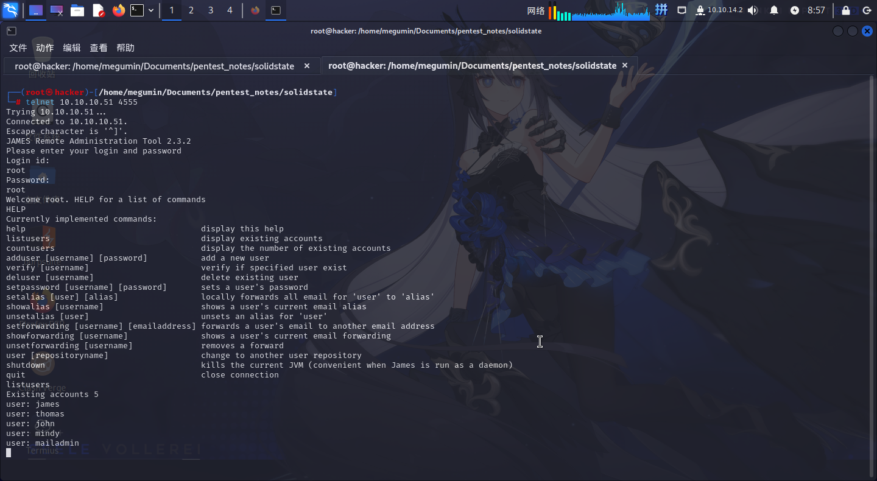The height and width of the screenshot is (481, 877).
Task: Click 'user: mindy' line
Action: [33, 434]
